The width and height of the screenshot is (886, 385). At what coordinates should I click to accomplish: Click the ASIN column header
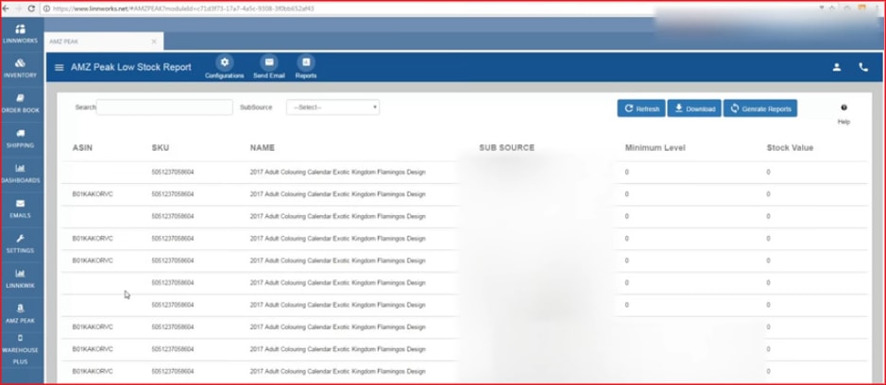click(82, 148)
